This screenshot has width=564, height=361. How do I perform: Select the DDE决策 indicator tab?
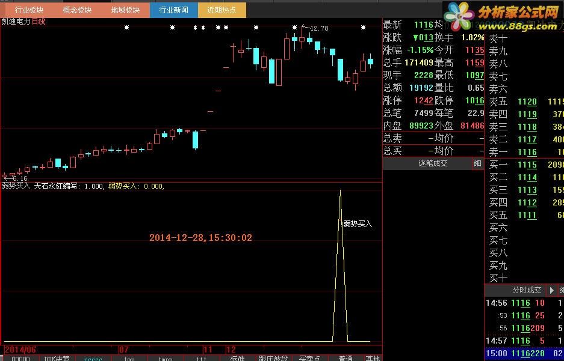coord(57,358)
